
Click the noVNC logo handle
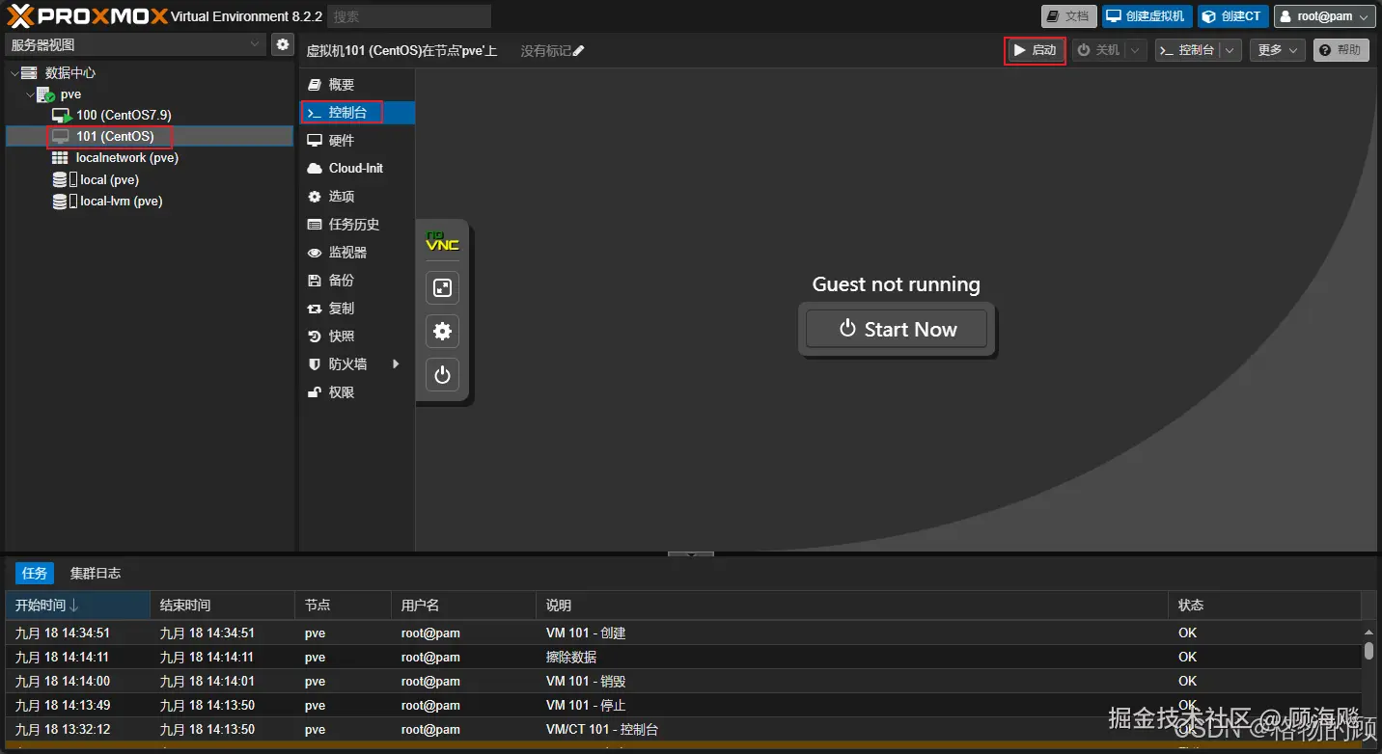[x=442, y=241]
